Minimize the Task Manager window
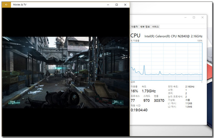Screen dimensions: 214x138 (x=185, y=17)
